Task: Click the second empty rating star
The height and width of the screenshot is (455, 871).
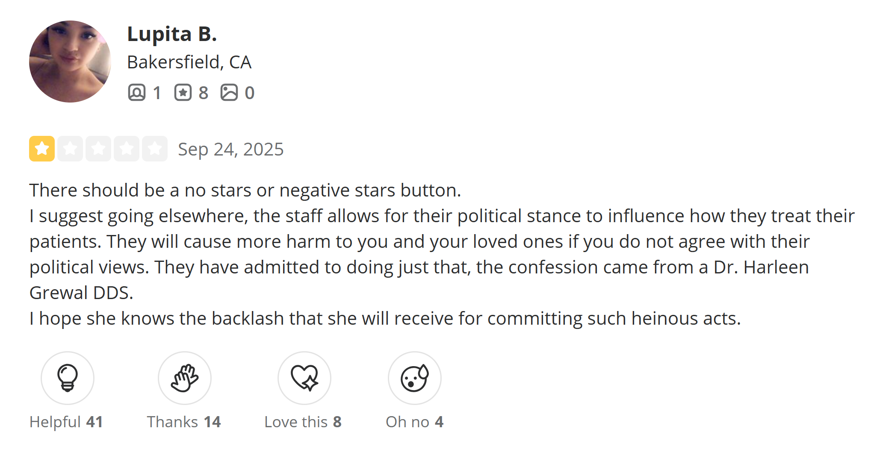Action: click(x=70, y=149)
